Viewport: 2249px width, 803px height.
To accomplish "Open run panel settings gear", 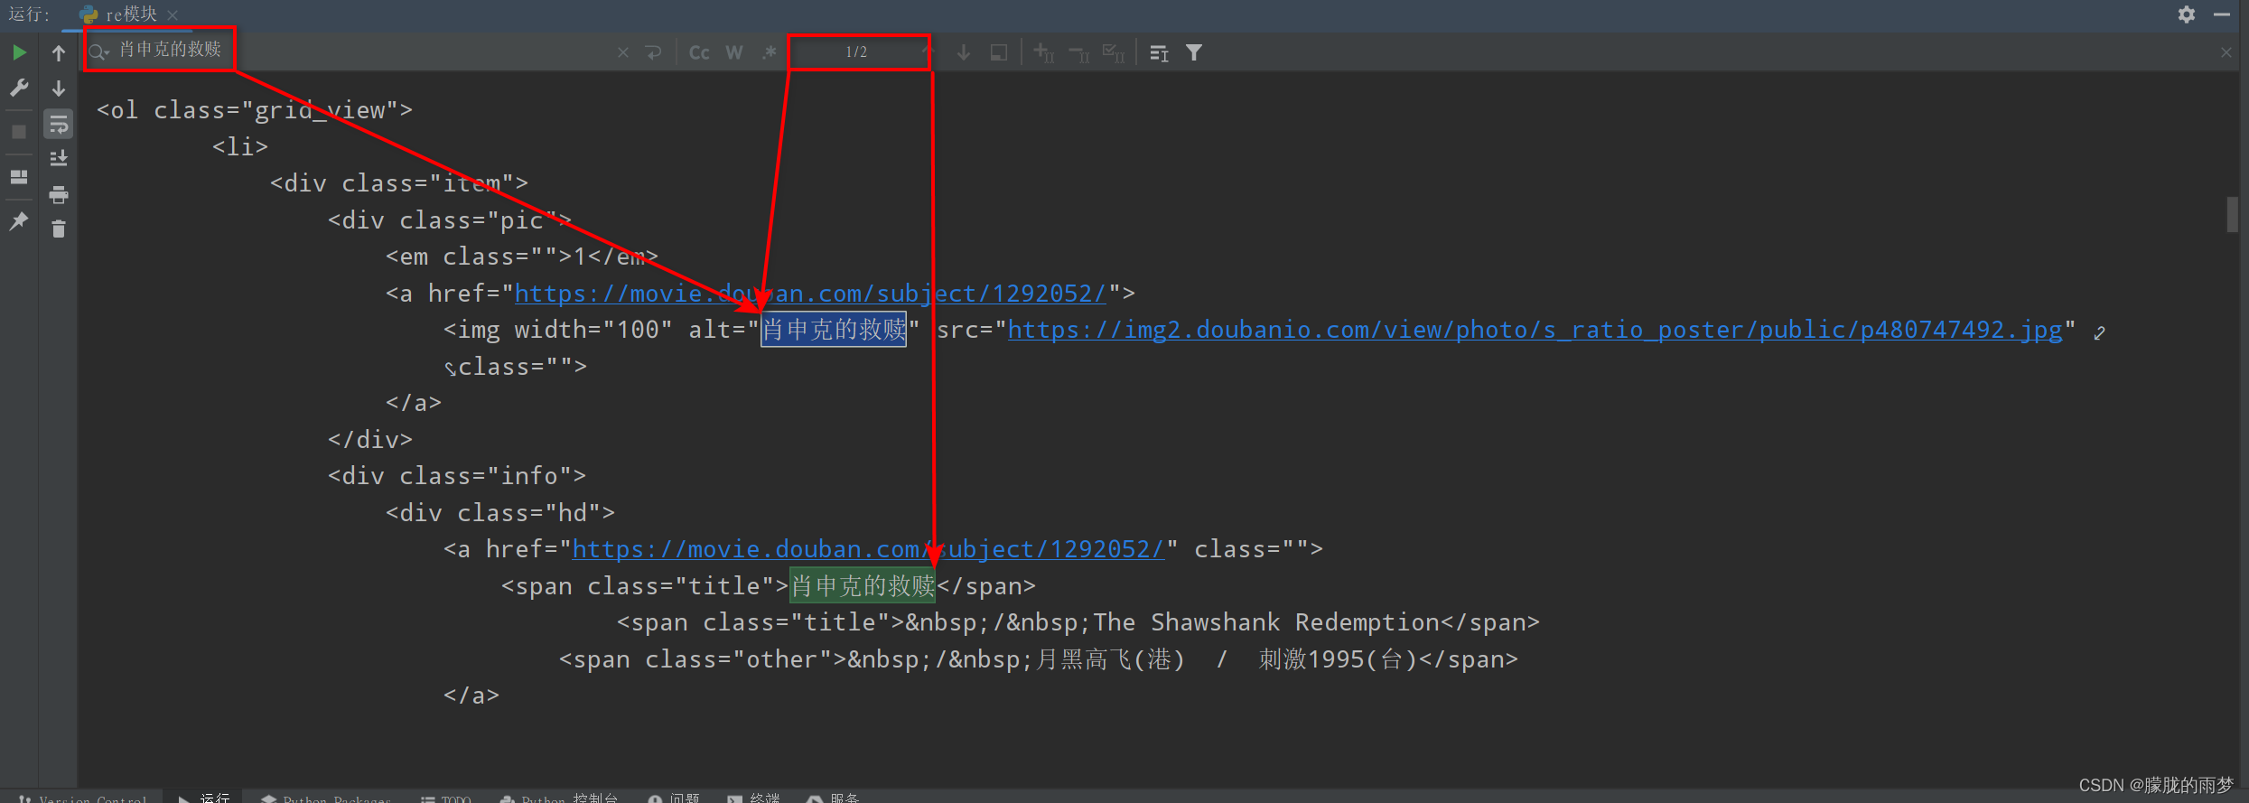I will coord(2187,14).
